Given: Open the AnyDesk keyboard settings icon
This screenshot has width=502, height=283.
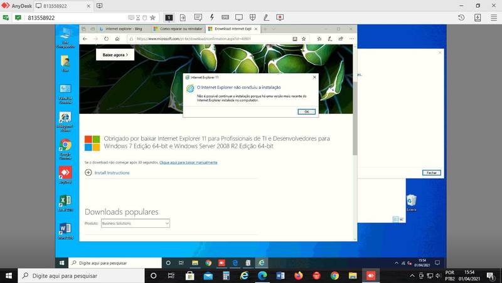Looking at the screenshot, I should click(225, 18).
